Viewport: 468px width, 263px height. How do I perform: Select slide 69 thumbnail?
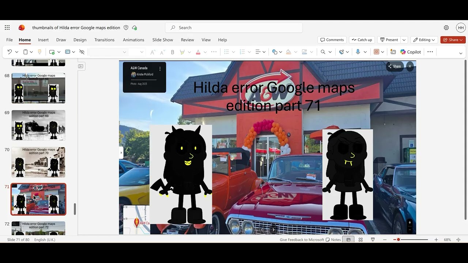click(38, 125)
